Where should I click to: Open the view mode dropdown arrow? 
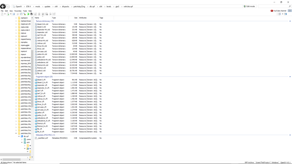[282, 14]
